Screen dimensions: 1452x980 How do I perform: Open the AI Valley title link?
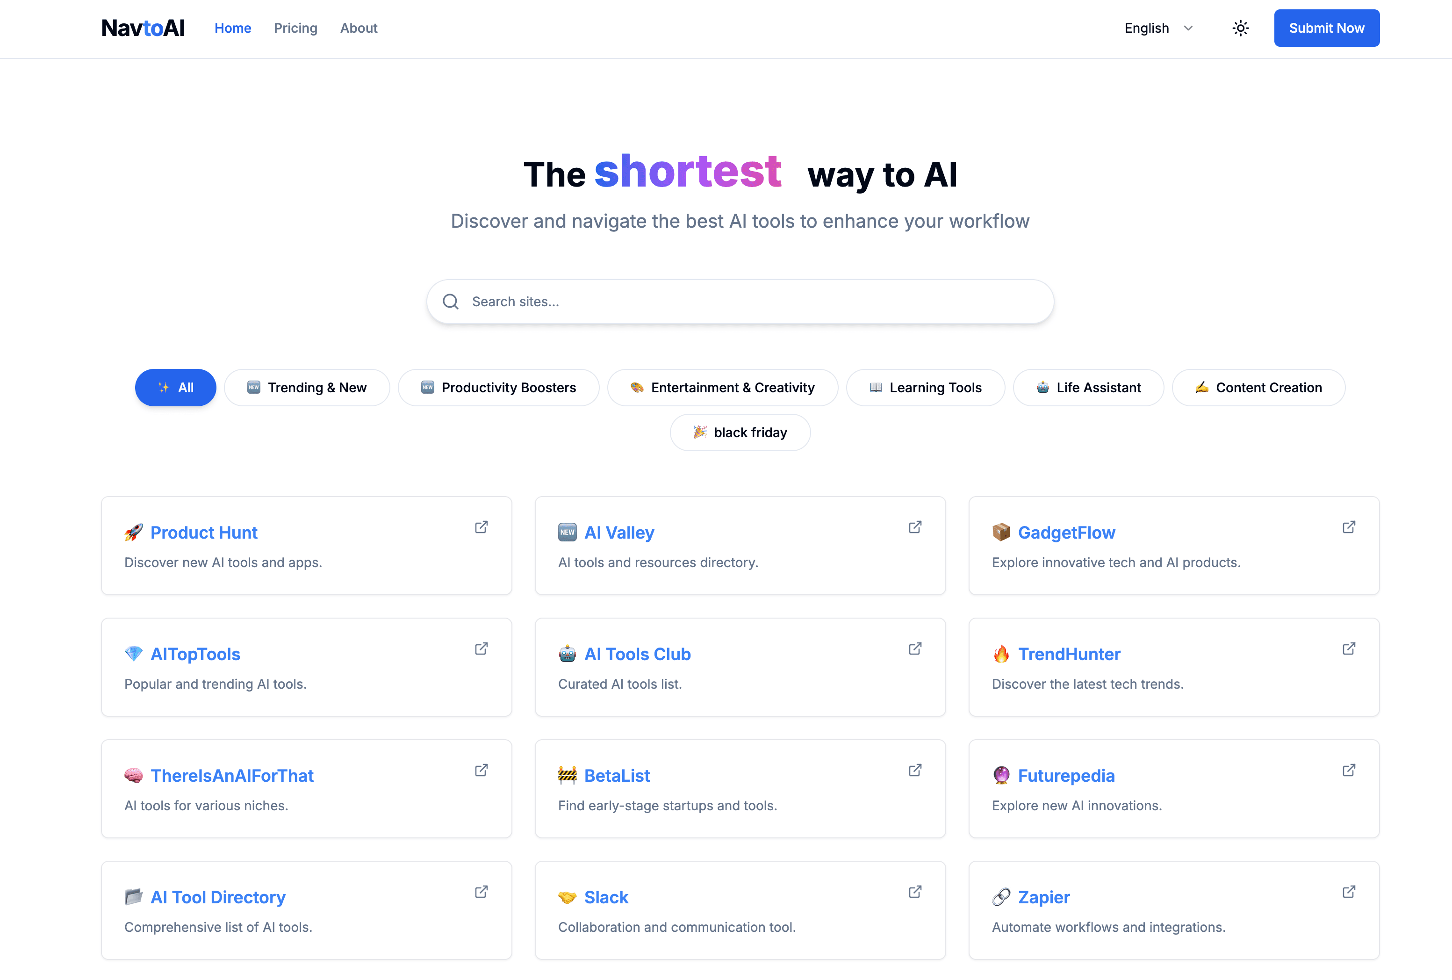[619, 533]
